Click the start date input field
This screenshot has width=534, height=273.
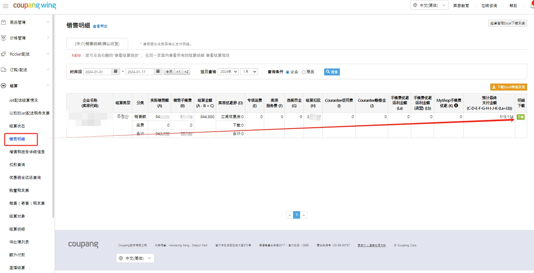coord(97,72)
